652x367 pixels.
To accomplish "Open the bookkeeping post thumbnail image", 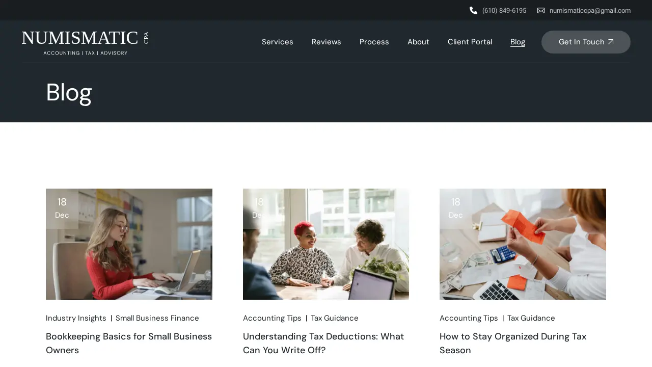I will pos(129,244).
